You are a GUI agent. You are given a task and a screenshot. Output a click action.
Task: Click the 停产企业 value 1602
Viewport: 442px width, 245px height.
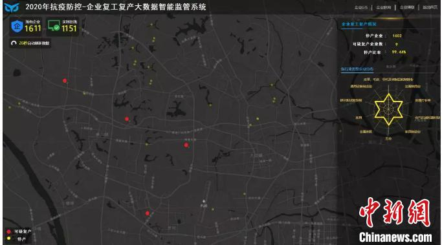pos(397,36)
